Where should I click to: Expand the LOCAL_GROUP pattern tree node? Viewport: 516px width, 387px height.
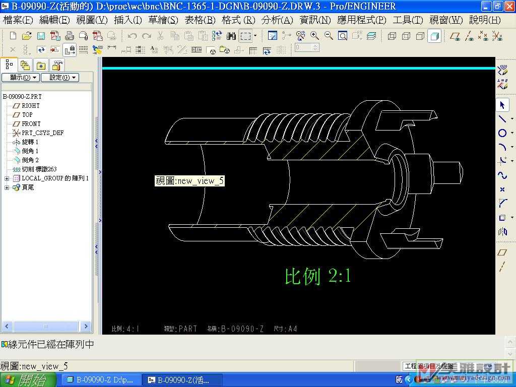coord(7,178)
